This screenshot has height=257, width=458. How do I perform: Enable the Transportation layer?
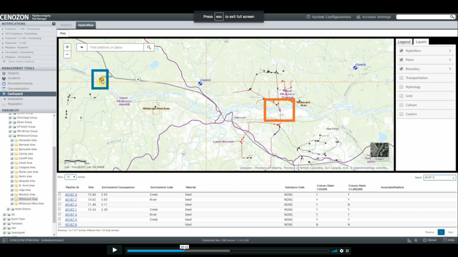[x=401, y=78]
